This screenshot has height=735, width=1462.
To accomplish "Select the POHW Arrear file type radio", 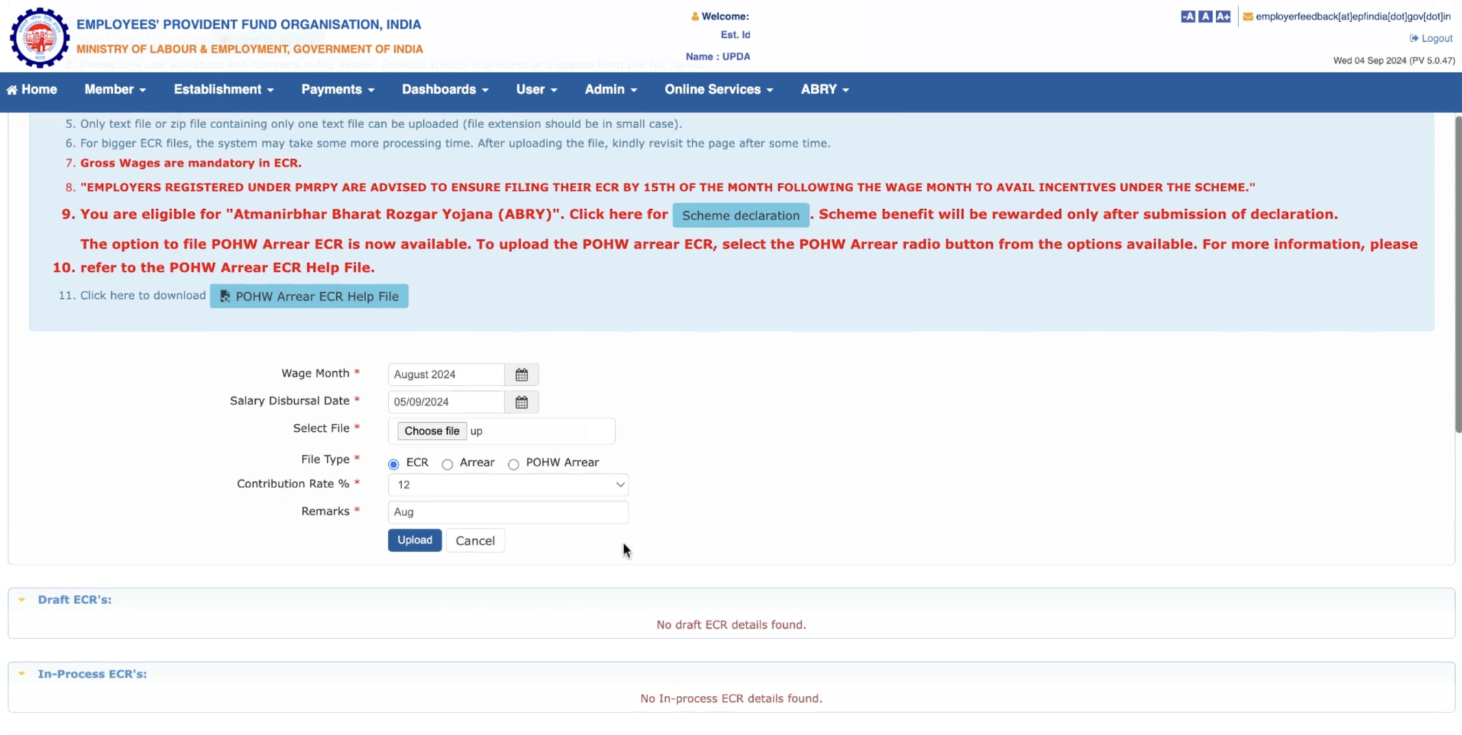I will (513, 464).
